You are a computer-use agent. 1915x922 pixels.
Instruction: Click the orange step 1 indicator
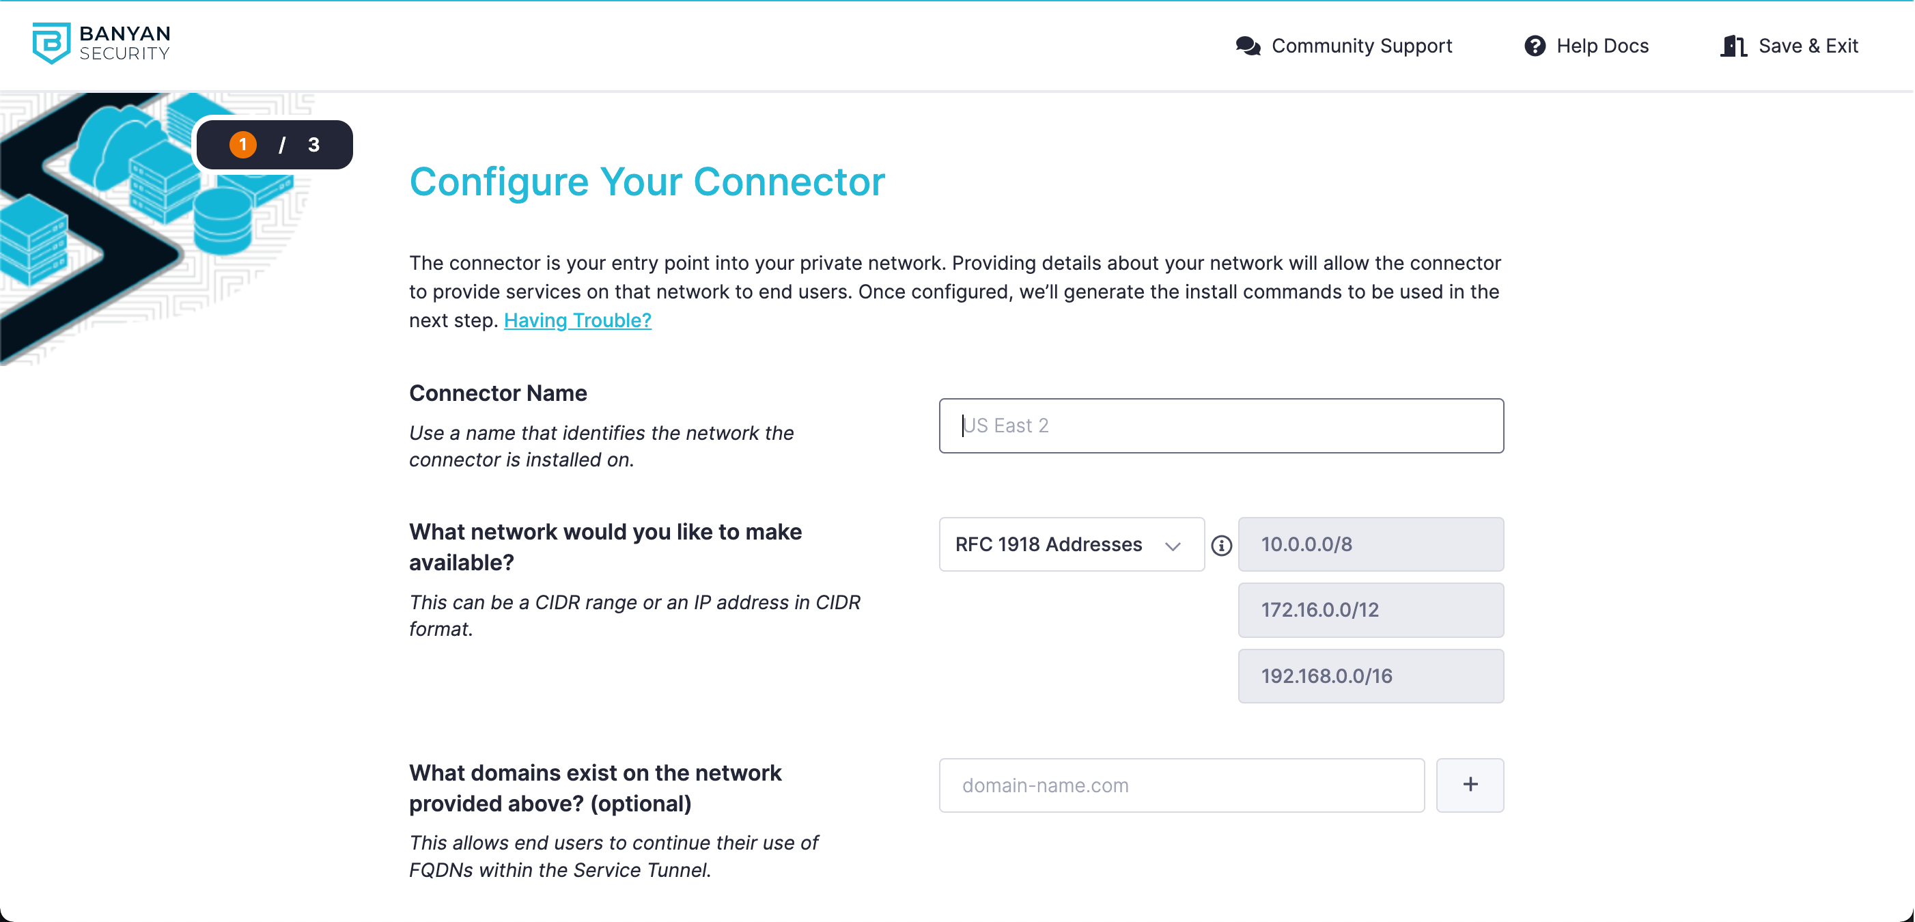(x=243, y=145)
